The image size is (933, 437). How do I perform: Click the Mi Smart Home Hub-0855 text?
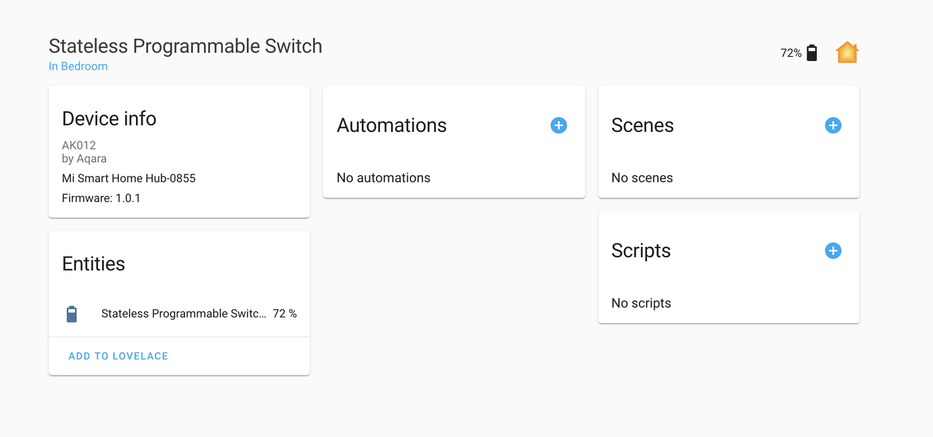[128, 178]
